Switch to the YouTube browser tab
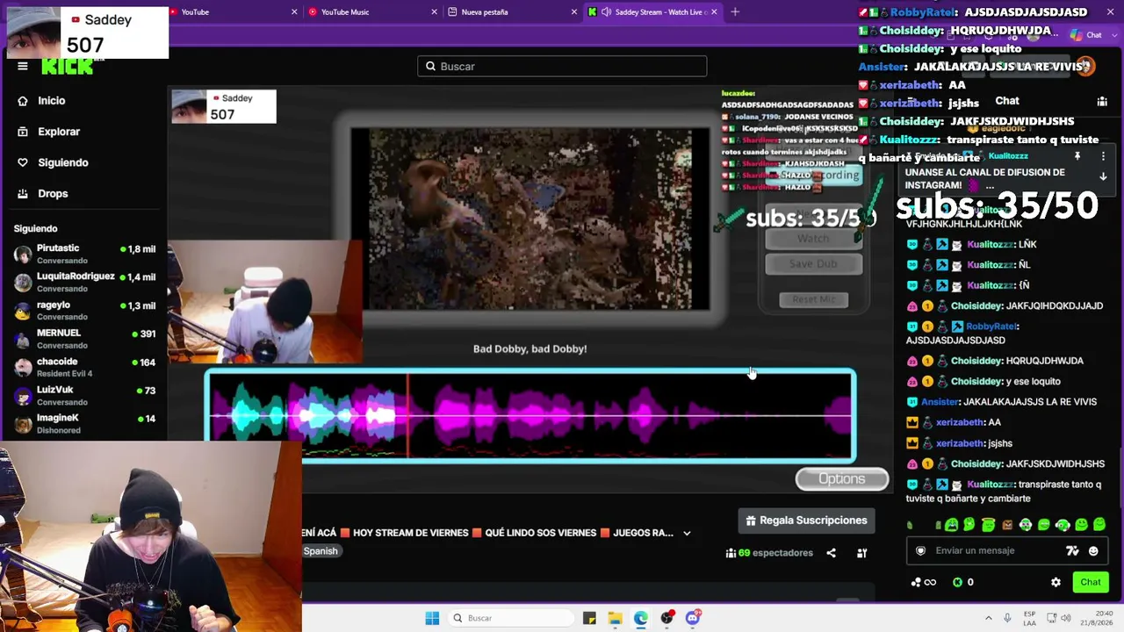Image resolution: width=1124 pixels, height=632 pixels. [233, 12]
